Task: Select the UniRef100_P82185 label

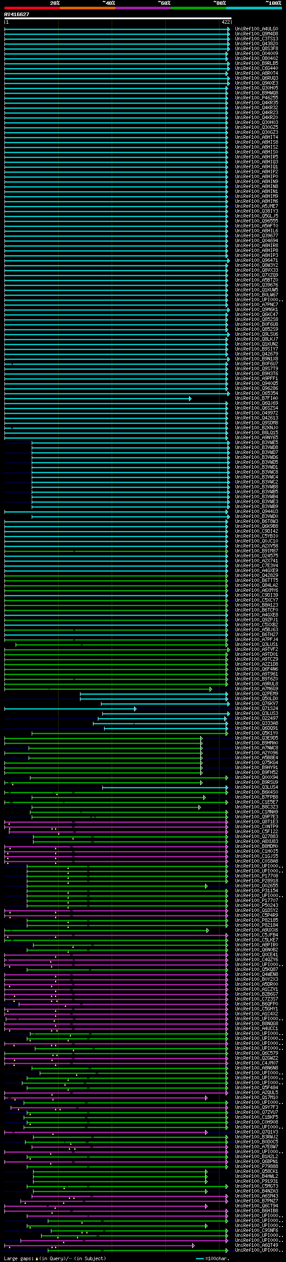Action: (257, 920)
